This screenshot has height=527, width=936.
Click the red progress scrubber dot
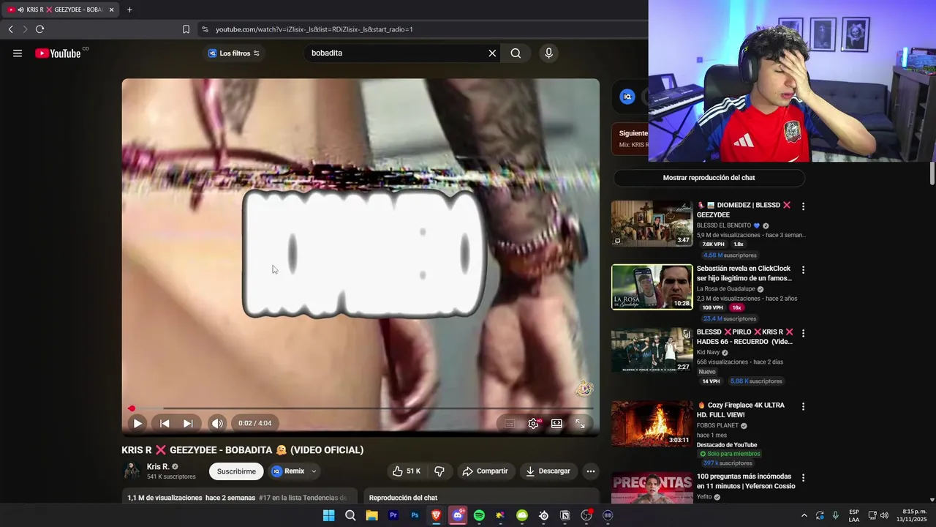[x=132, y=408]
